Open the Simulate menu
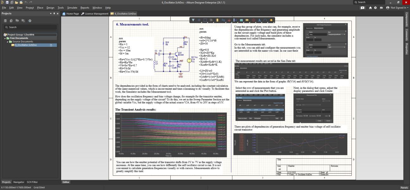This screenshot has width=410, height=190. (72, 8)
